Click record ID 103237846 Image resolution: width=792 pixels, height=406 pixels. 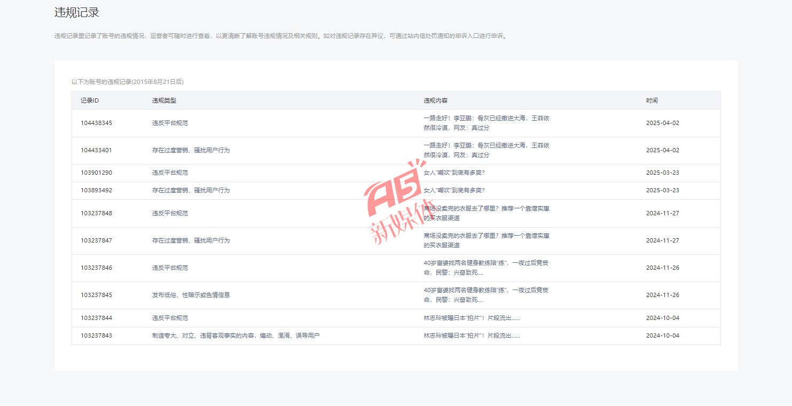[x=97, y=268]
